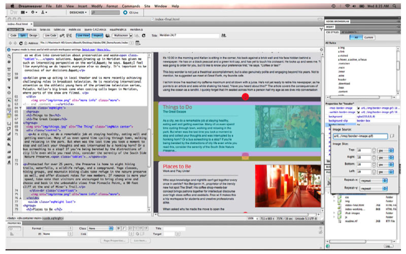
Task: Click the Switch now link
Action: [88, 50]
